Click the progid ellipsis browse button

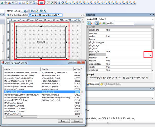(150, 55)
